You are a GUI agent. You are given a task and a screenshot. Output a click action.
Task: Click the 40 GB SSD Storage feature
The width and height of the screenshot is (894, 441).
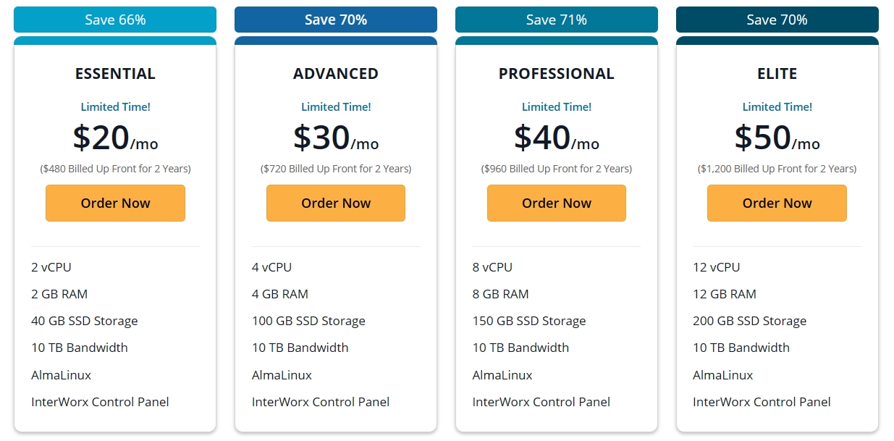click(85, 321)
